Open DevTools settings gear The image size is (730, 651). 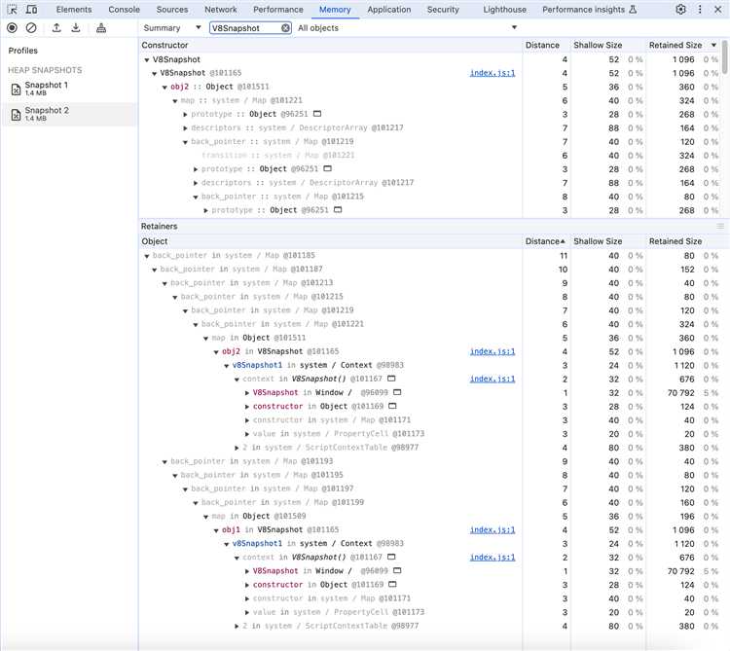tap(680, 10)
